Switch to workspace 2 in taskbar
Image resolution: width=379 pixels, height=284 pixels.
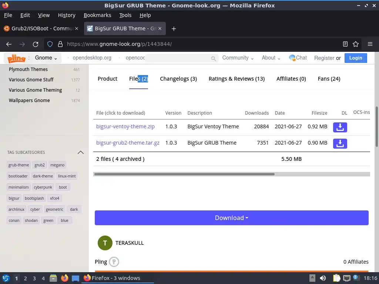pos(26,278)
